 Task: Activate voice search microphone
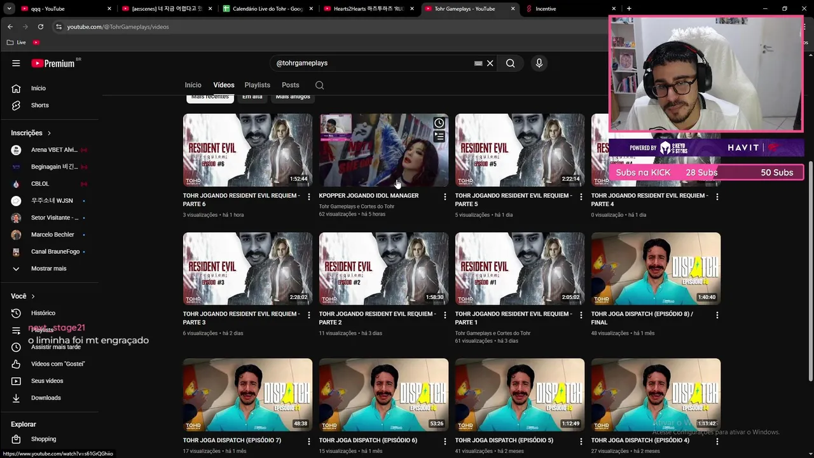point(539,63)
